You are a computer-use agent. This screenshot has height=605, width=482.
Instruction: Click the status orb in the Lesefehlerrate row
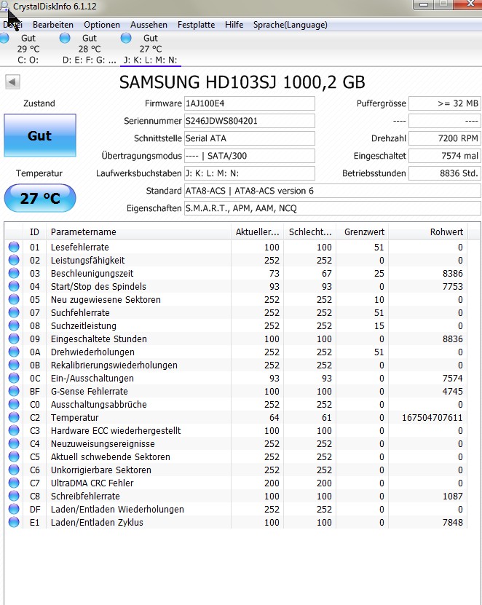click(x=14, y=247)
